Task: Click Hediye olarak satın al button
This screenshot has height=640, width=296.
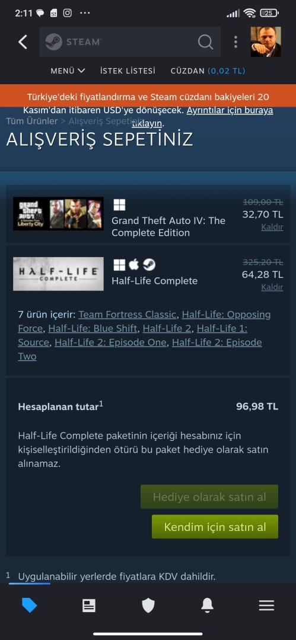Action: 209,497
